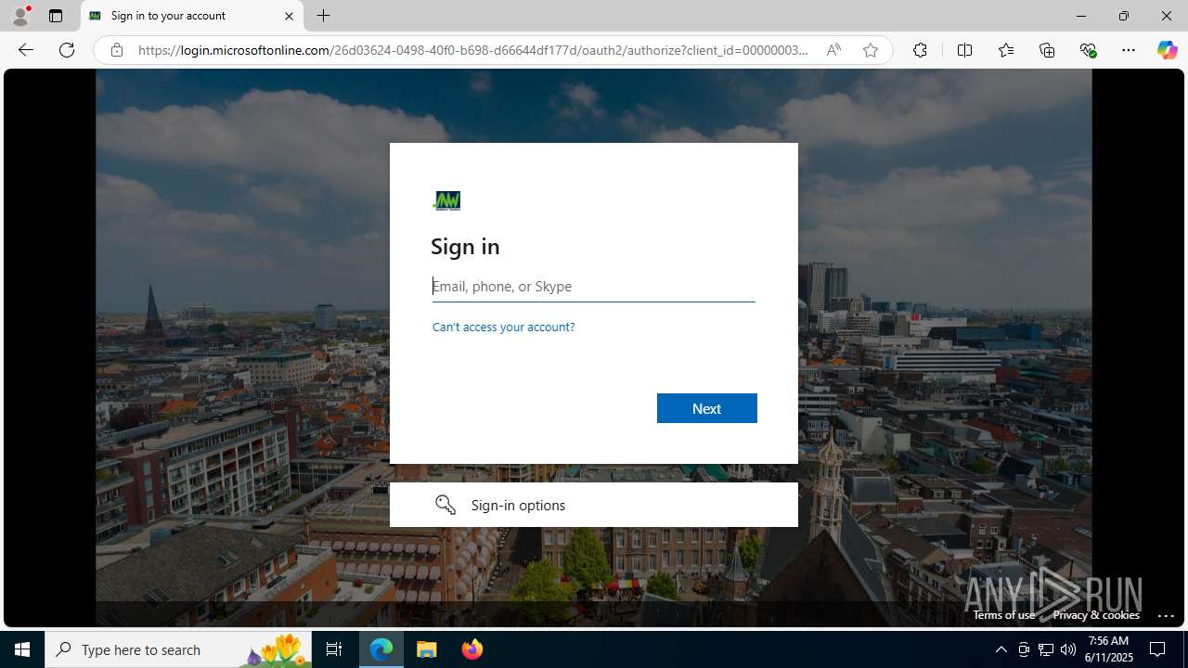Click the Next button
The height and width of the screenshot is (668, 1188).
[707, 408]
